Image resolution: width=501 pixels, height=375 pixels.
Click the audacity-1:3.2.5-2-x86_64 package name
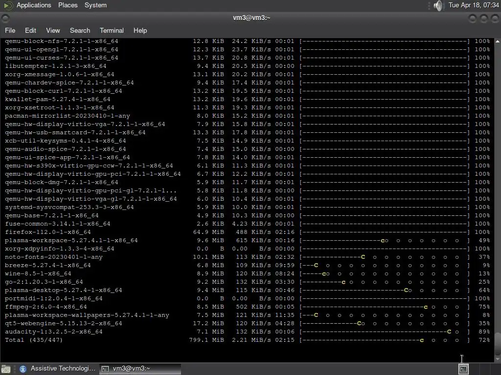[54, 332]
